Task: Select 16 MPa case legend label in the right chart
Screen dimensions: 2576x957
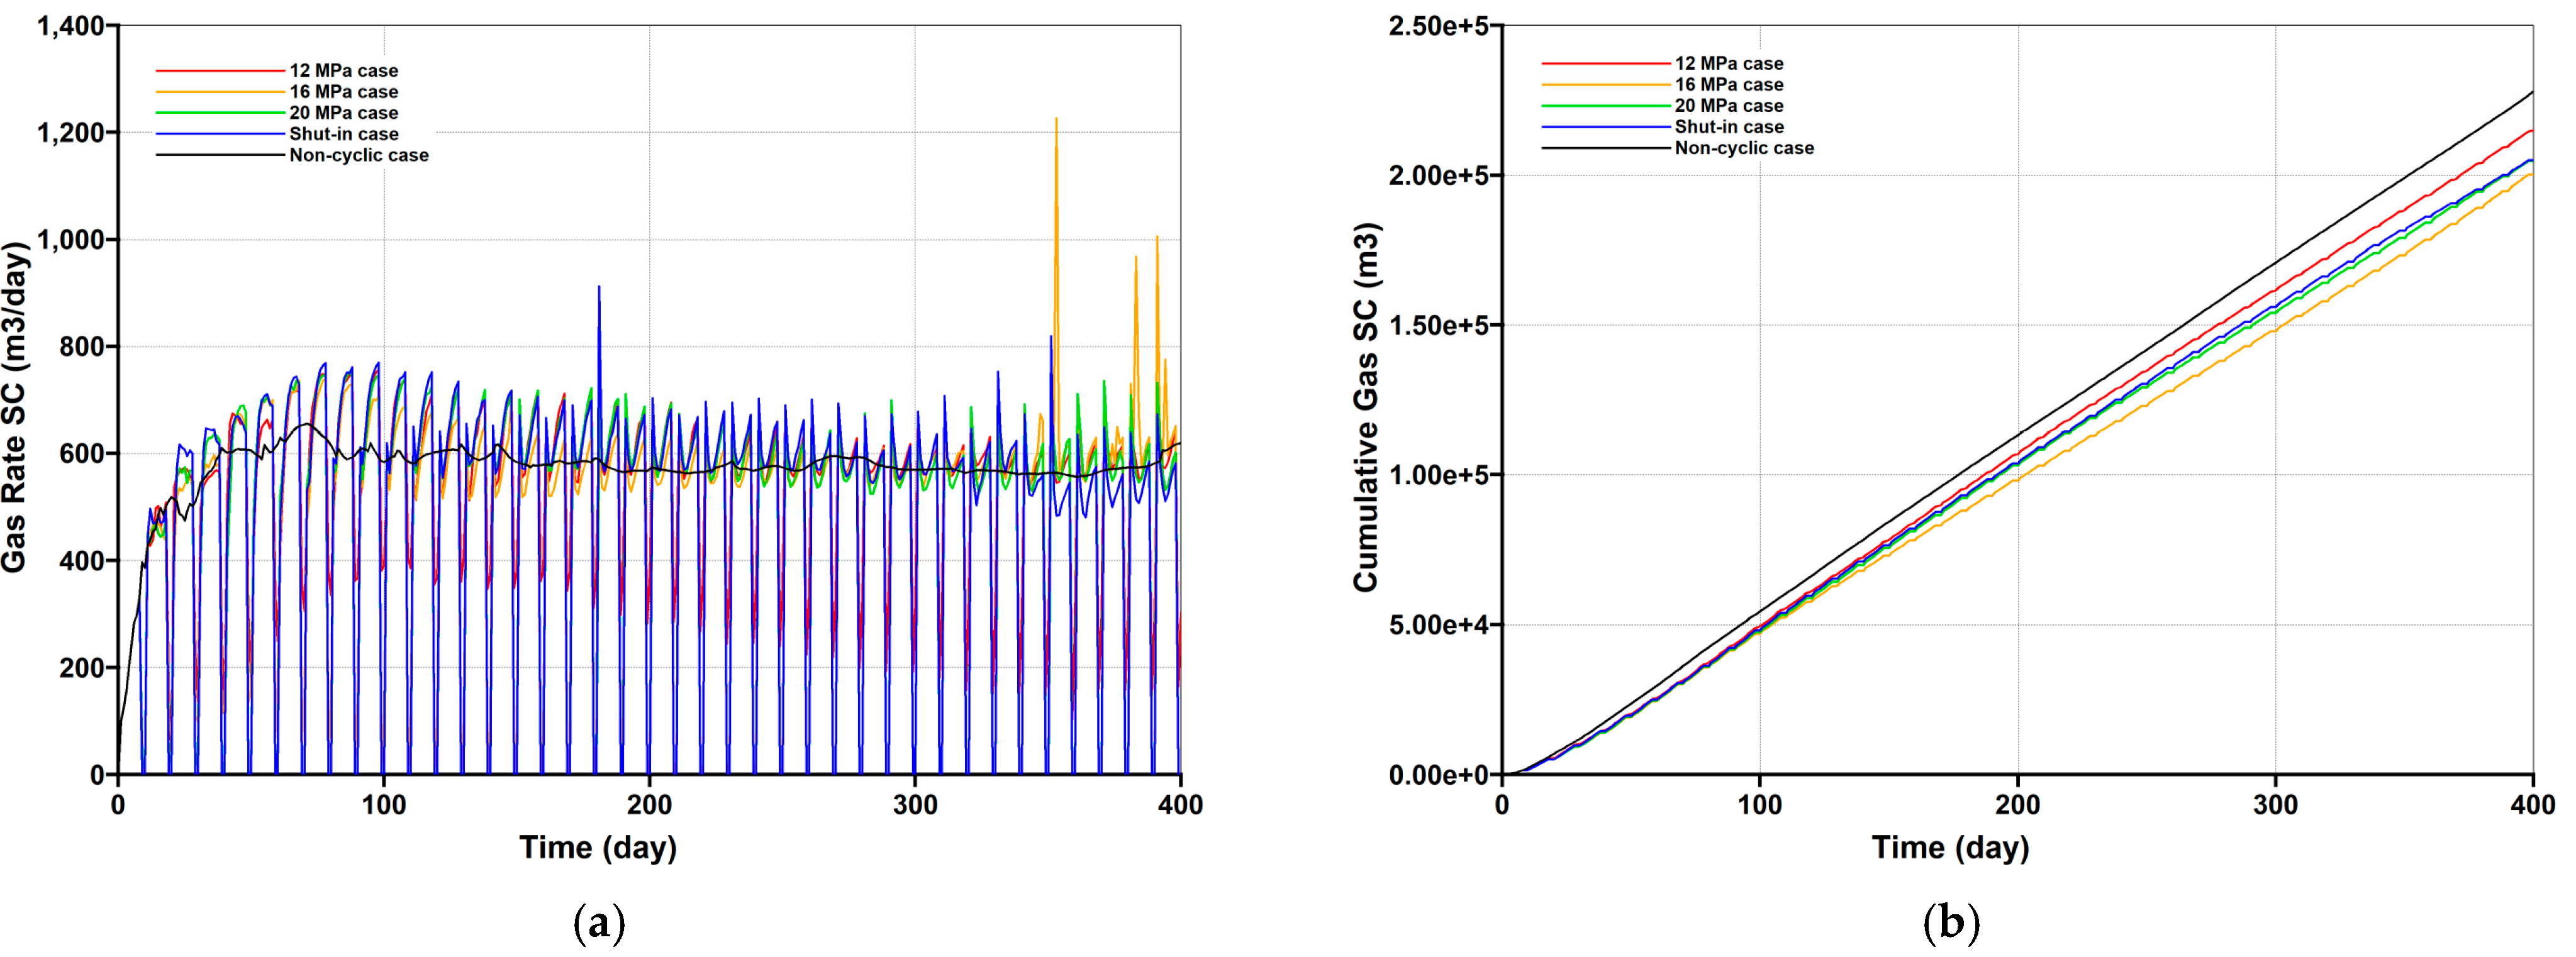Action: click(1729, 85)
